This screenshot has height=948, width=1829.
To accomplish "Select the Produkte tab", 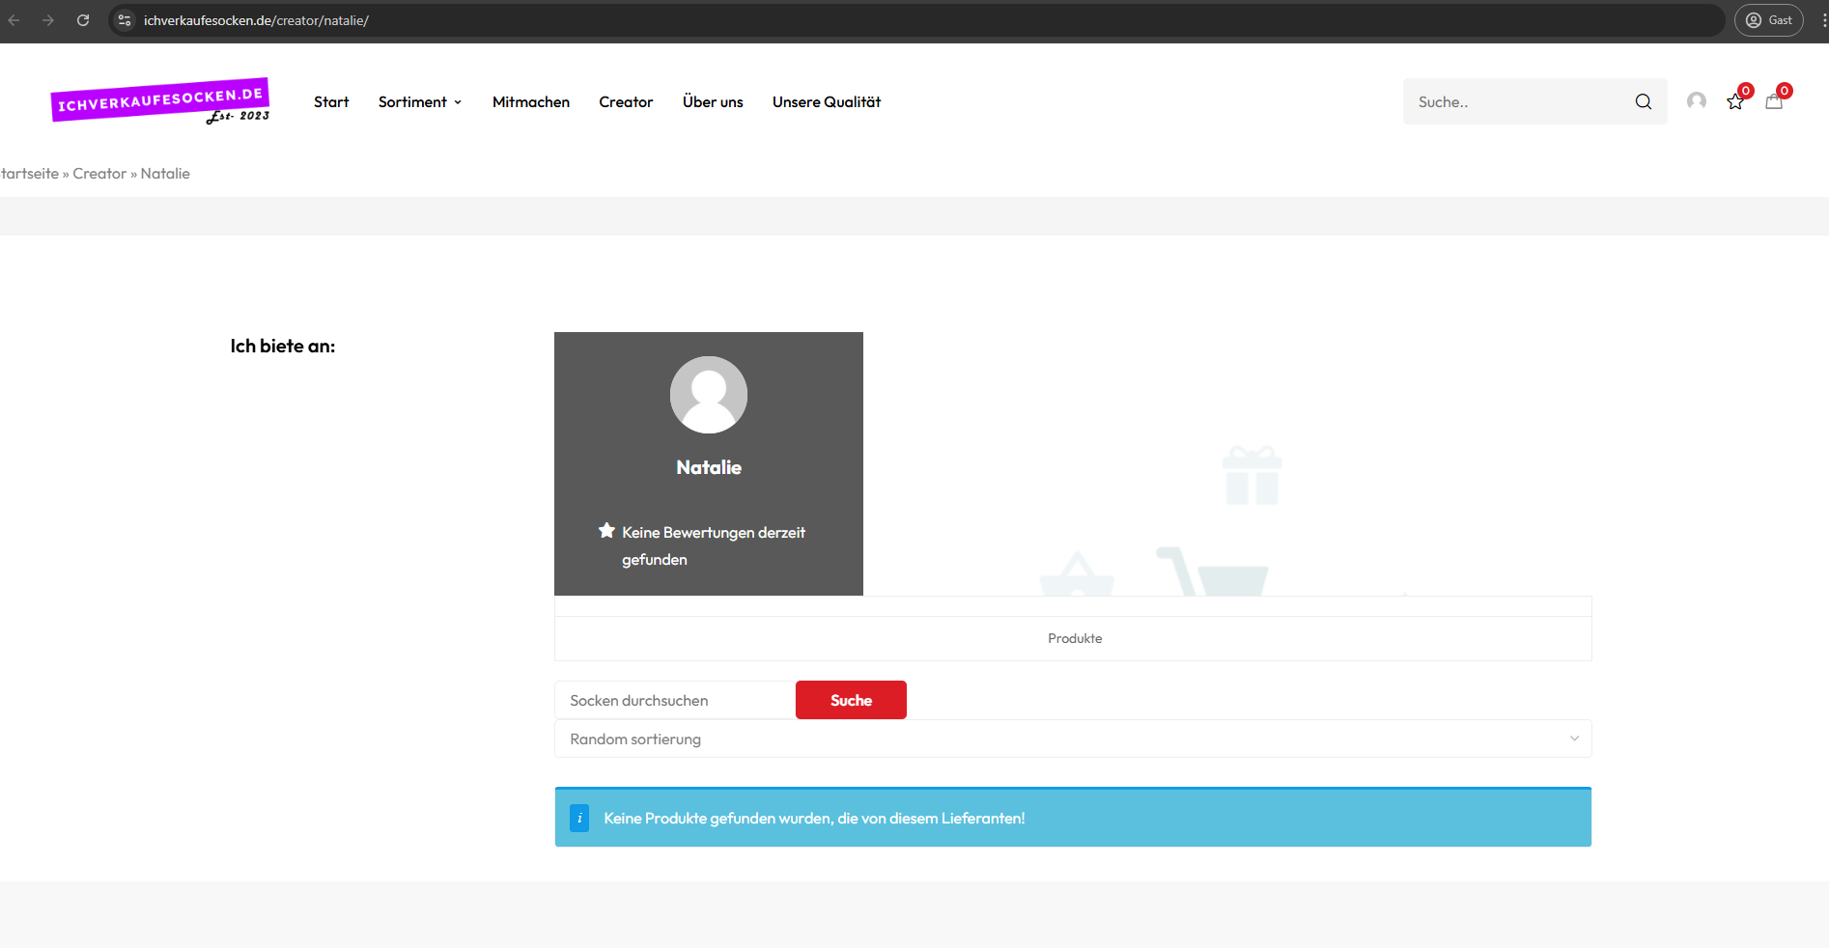I will pyautogui.click(x=1074, y=638).
